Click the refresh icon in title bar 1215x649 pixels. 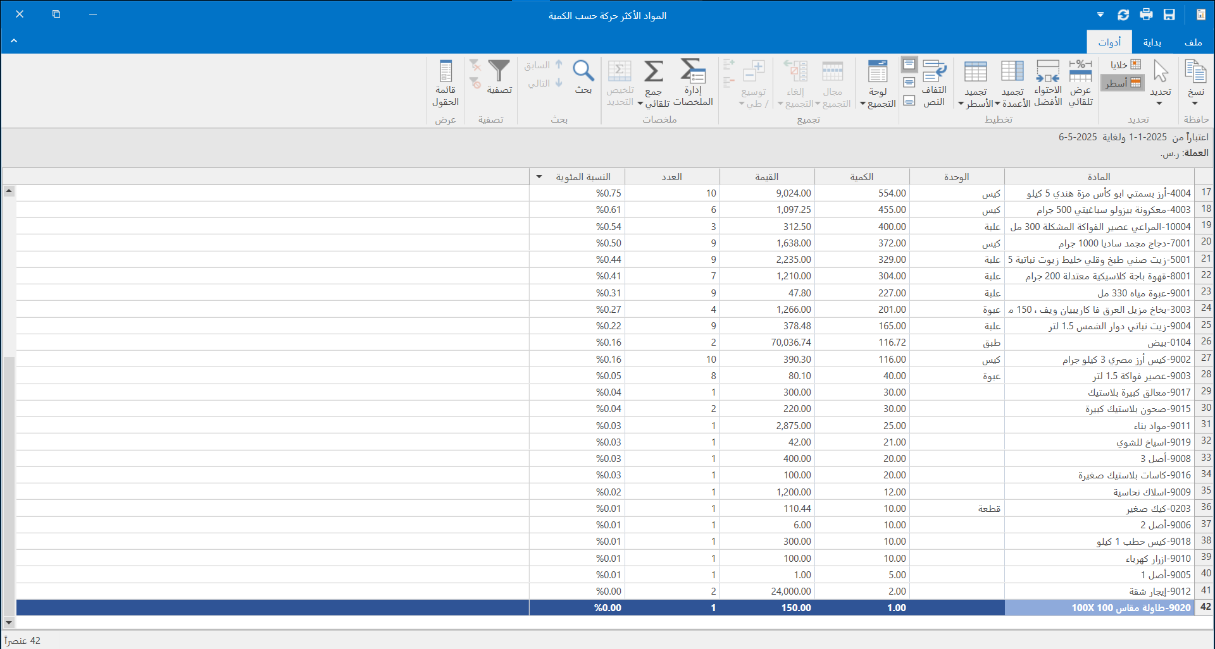(x=1123, y=15)
